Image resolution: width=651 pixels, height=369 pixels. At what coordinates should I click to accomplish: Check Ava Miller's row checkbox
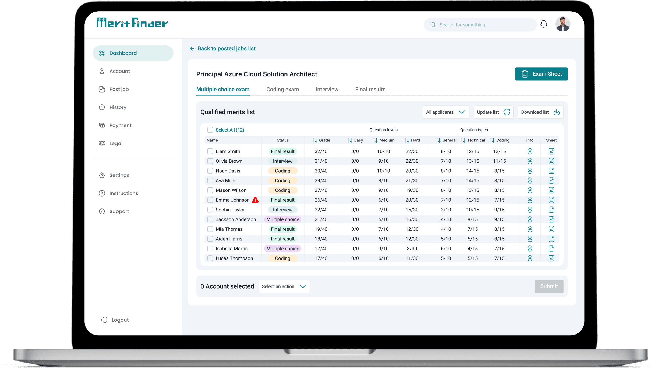coord(210,180)
